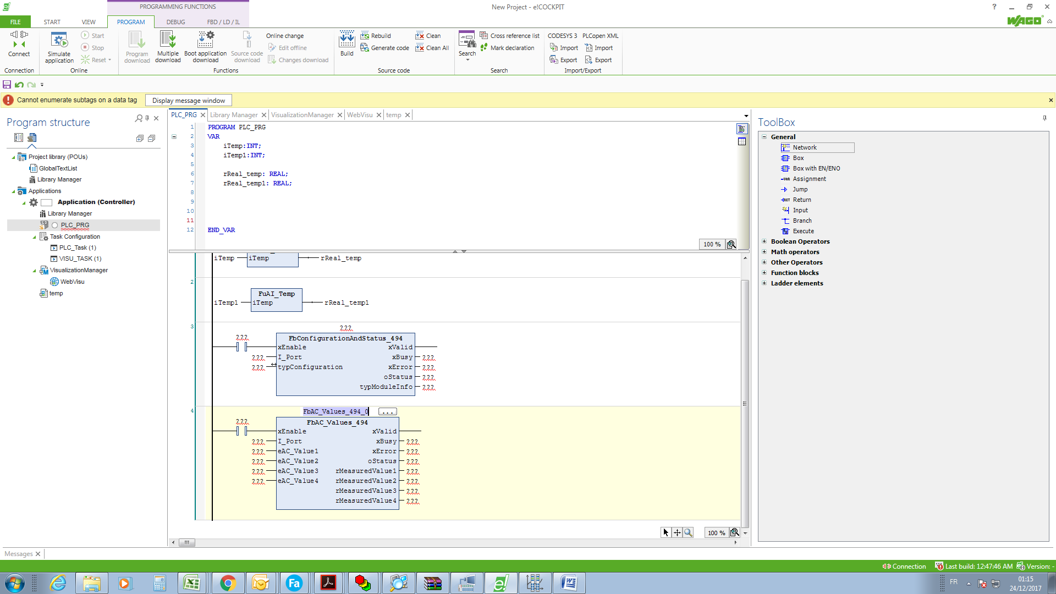The height and width of the screenshot is (594, 1056).
Task: Click the ellipsis button beside FbAC_Values_494_0
Action: (x=387, y=411)
